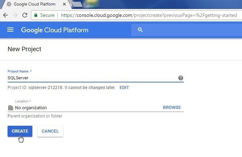Viewport: 242px width, 157px height.
Task: Reload the page with the refresh icon
Action: pyautogui.click(x=25, y=15)
